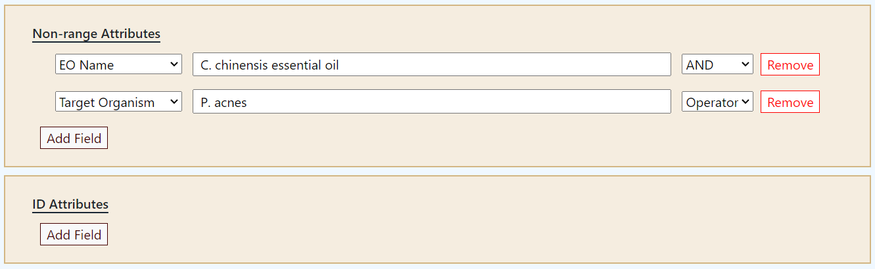
Task: Remove the Target Organism filter row
Action: coord(790,102)
